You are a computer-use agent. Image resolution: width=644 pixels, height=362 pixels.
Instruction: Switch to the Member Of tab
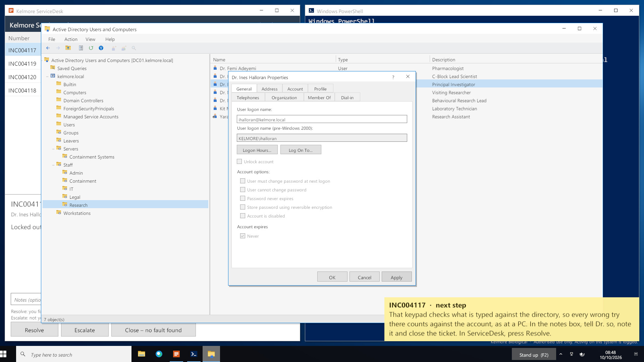(x=319, y=98)
